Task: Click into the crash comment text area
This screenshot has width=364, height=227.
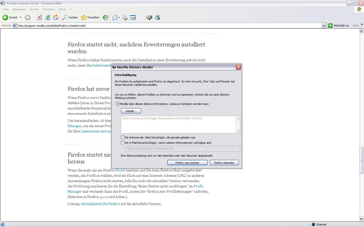Action: point(178,124)
